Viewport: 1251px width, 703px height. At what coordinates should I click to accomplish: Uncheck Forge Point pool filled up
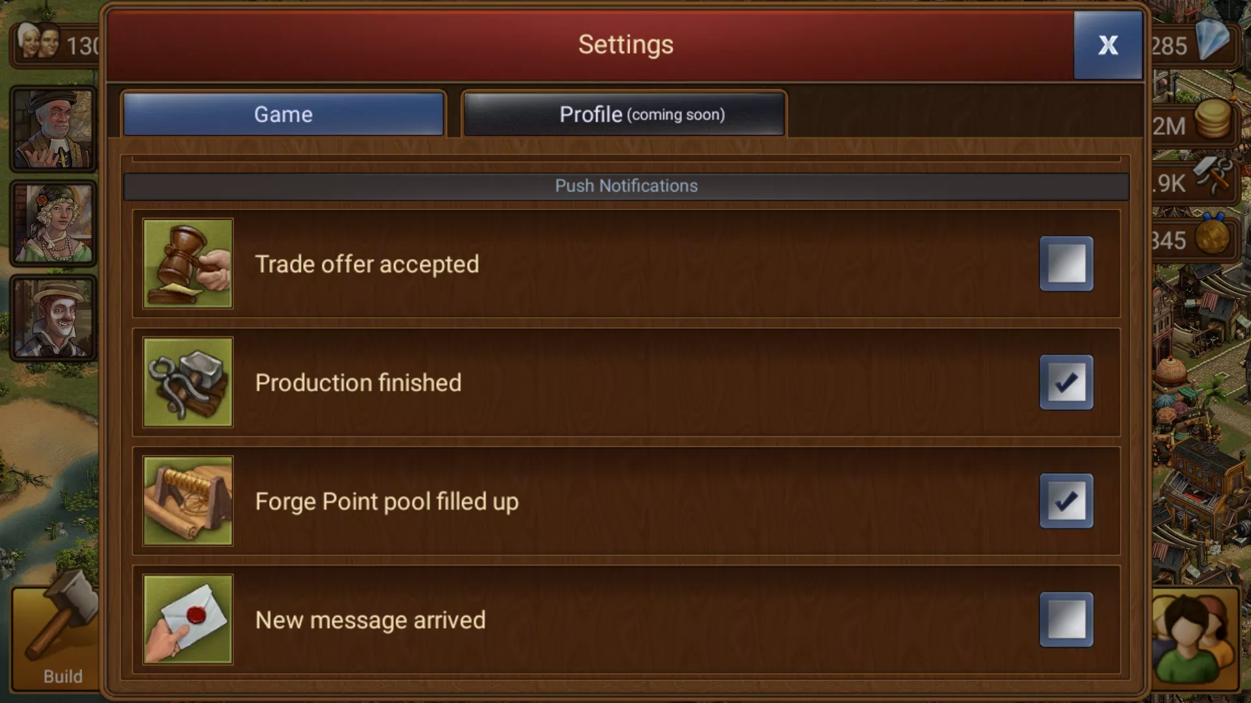(1066, 501)
